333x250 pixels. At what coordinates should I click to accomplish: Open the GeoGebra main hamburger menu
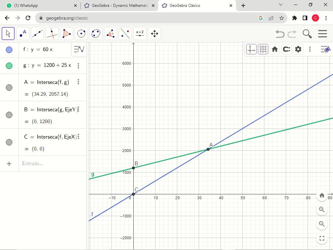[322, 34]
